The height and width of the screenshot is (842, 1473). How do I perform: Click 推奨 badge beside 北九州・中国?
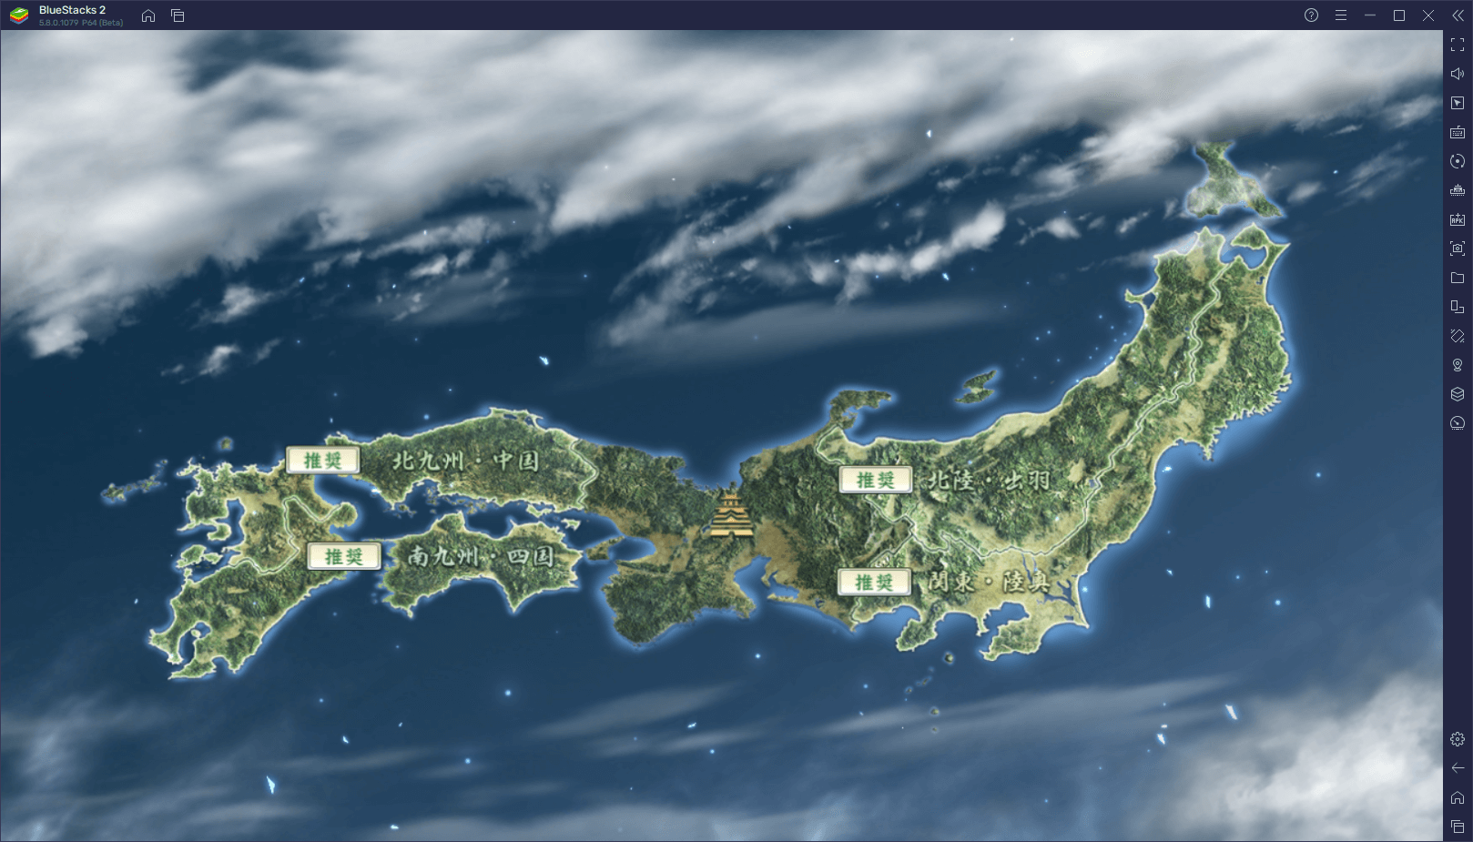323,461
